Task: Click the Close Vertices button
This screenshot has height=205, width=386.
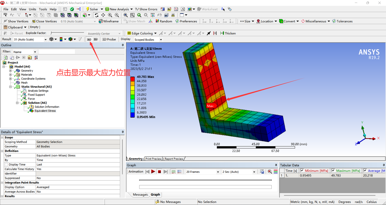Action: [44, 21]
